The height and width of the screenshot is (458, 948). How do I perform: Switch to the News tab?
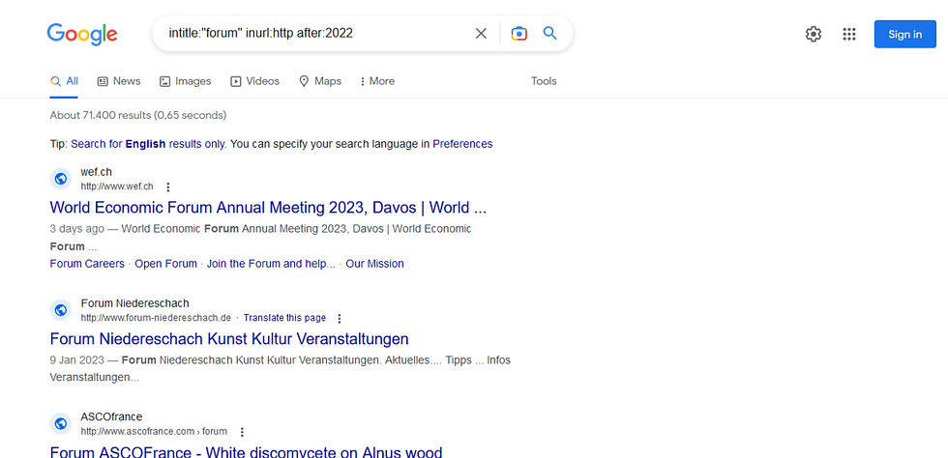119,81
